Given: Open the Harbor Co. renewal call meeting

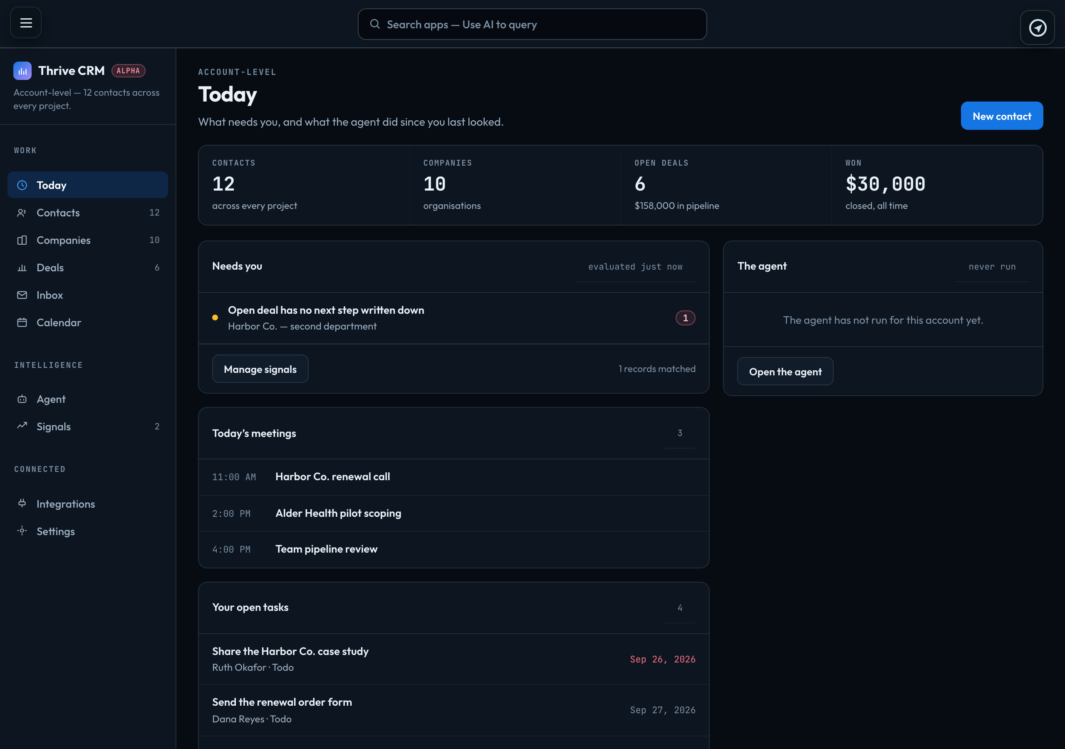Looking at the screenshot, I should (x=453, y=477).
